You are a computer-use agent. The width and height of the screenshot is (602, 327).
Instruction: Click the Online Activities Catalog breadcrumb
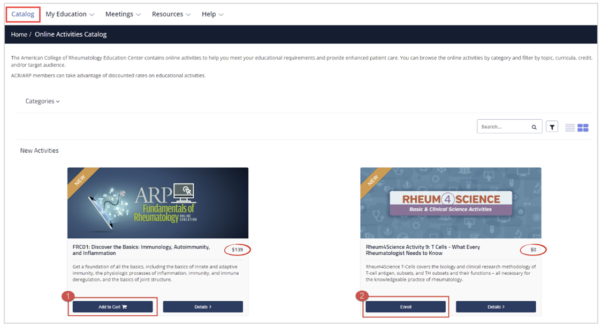click(71, 35)
